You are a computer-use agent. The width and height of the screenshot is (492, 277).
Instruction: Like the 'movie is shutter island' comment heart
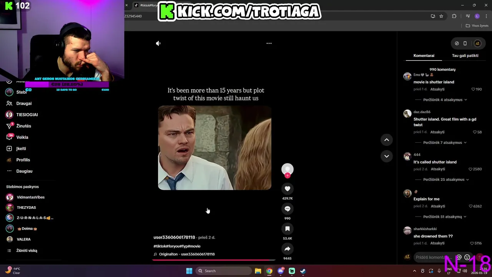(x=473, y=89)
